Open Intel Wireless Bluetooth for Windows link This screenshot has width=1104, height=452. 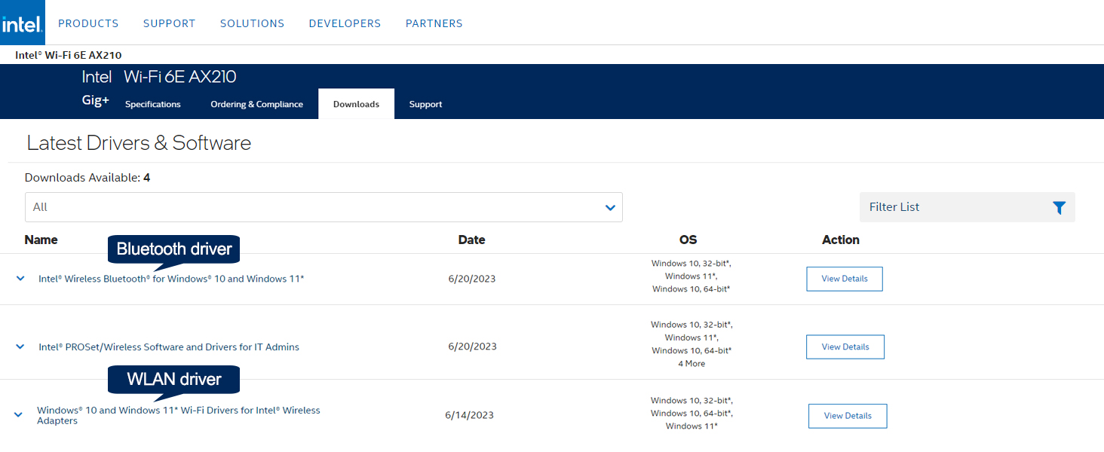[x=171, y=279]
